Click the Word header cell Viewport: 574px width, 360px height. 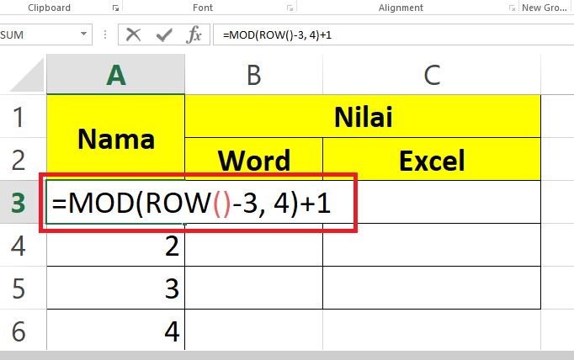tap(253, 160)
